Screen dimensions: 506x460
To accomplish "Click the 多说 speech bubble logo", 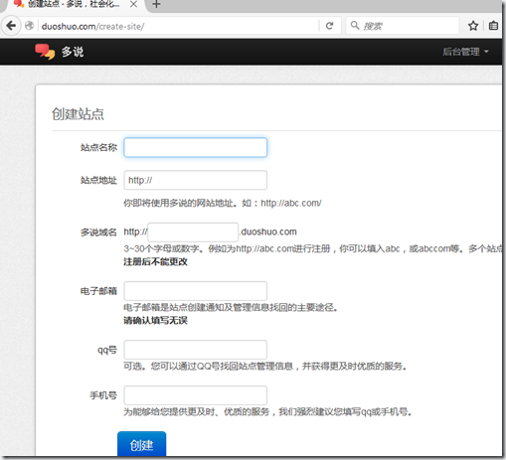I will [x=45, y=52].
